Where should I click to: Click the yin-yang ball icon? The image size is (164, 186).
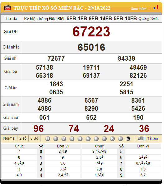pyautogui.click(x=128, y=138)
